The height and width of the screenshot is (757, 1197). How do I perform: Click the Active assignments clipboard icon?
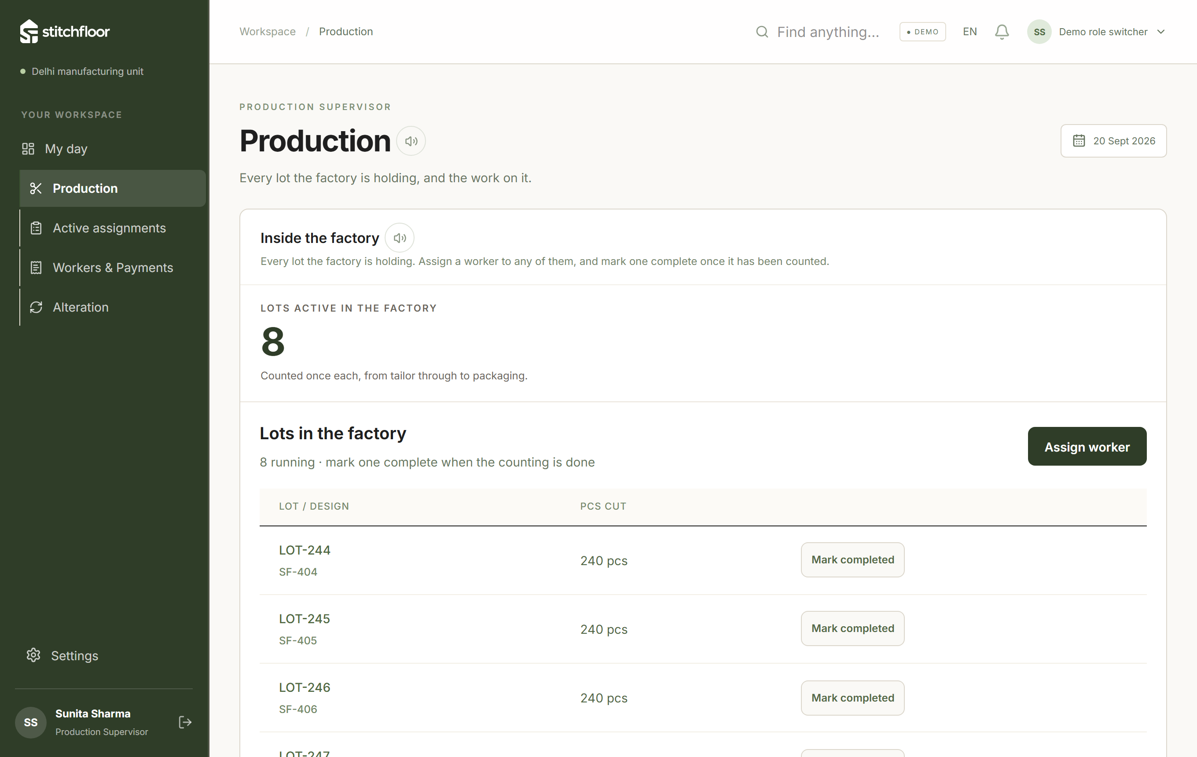36,228
